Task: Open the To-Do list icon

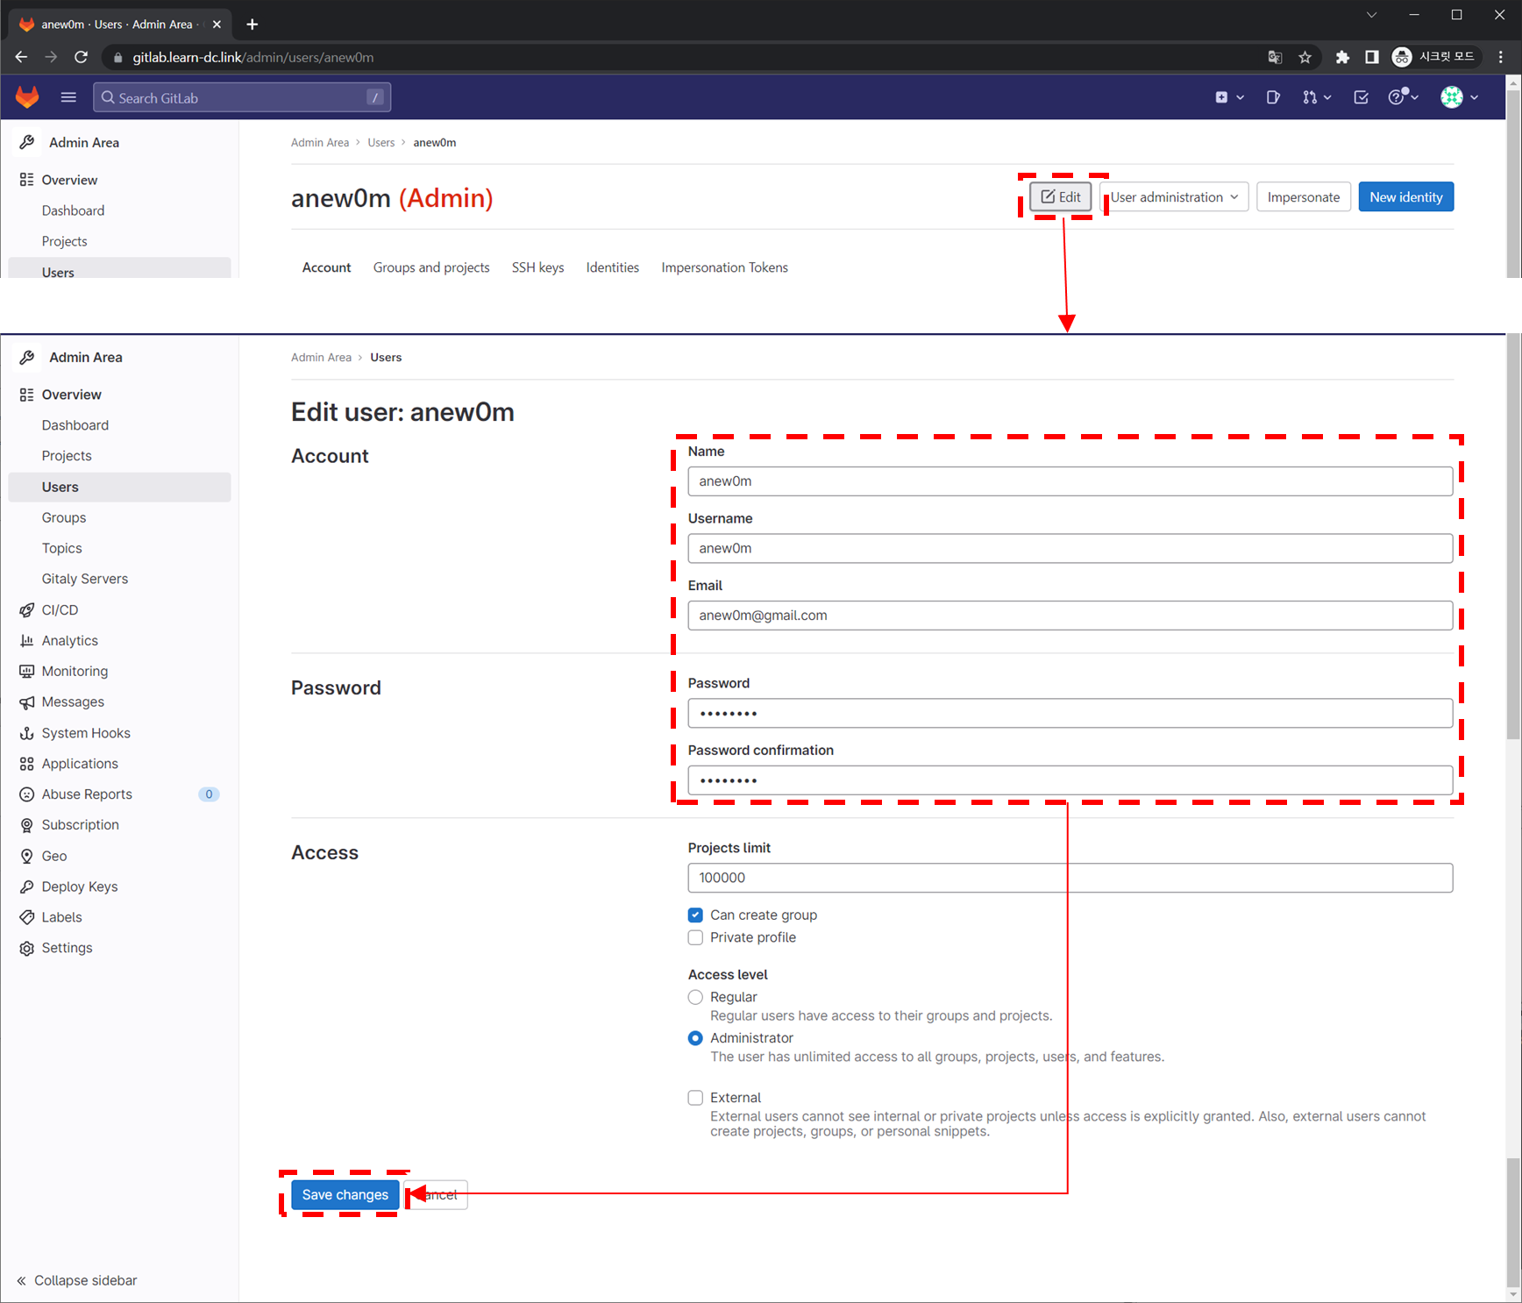Action: (1361, 97)
